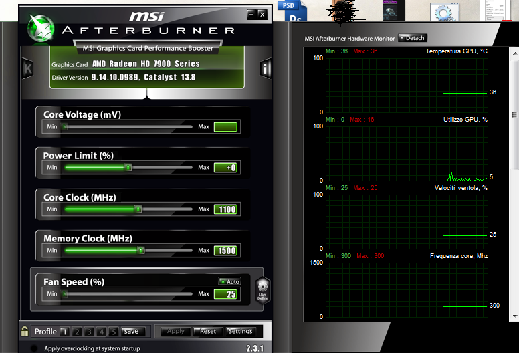Click the AMD Radeon HD 7900 Series text
Image resolution: width=519 pixels, height=353 pixels.
146,64
